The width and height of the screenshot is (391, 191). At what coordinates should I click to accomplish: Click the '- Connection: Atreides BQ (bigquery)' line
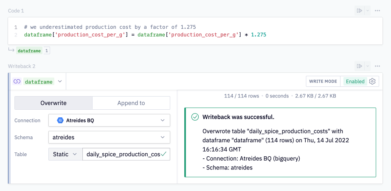click(251, 158)
